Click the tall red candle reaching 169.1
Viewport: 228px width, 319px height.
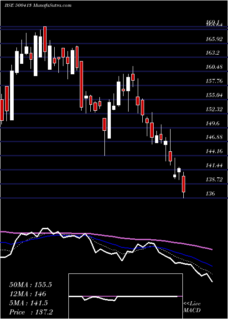(x=45, y=39)
